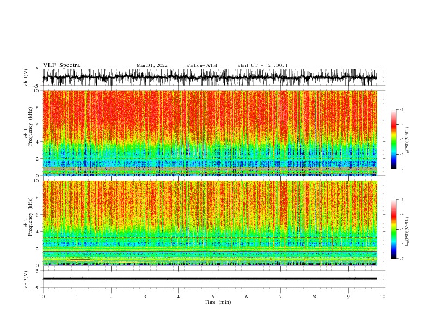The image size is (431, 333).
Task: Click the "-3" value on ch.1 color bar
Action: 402,109
